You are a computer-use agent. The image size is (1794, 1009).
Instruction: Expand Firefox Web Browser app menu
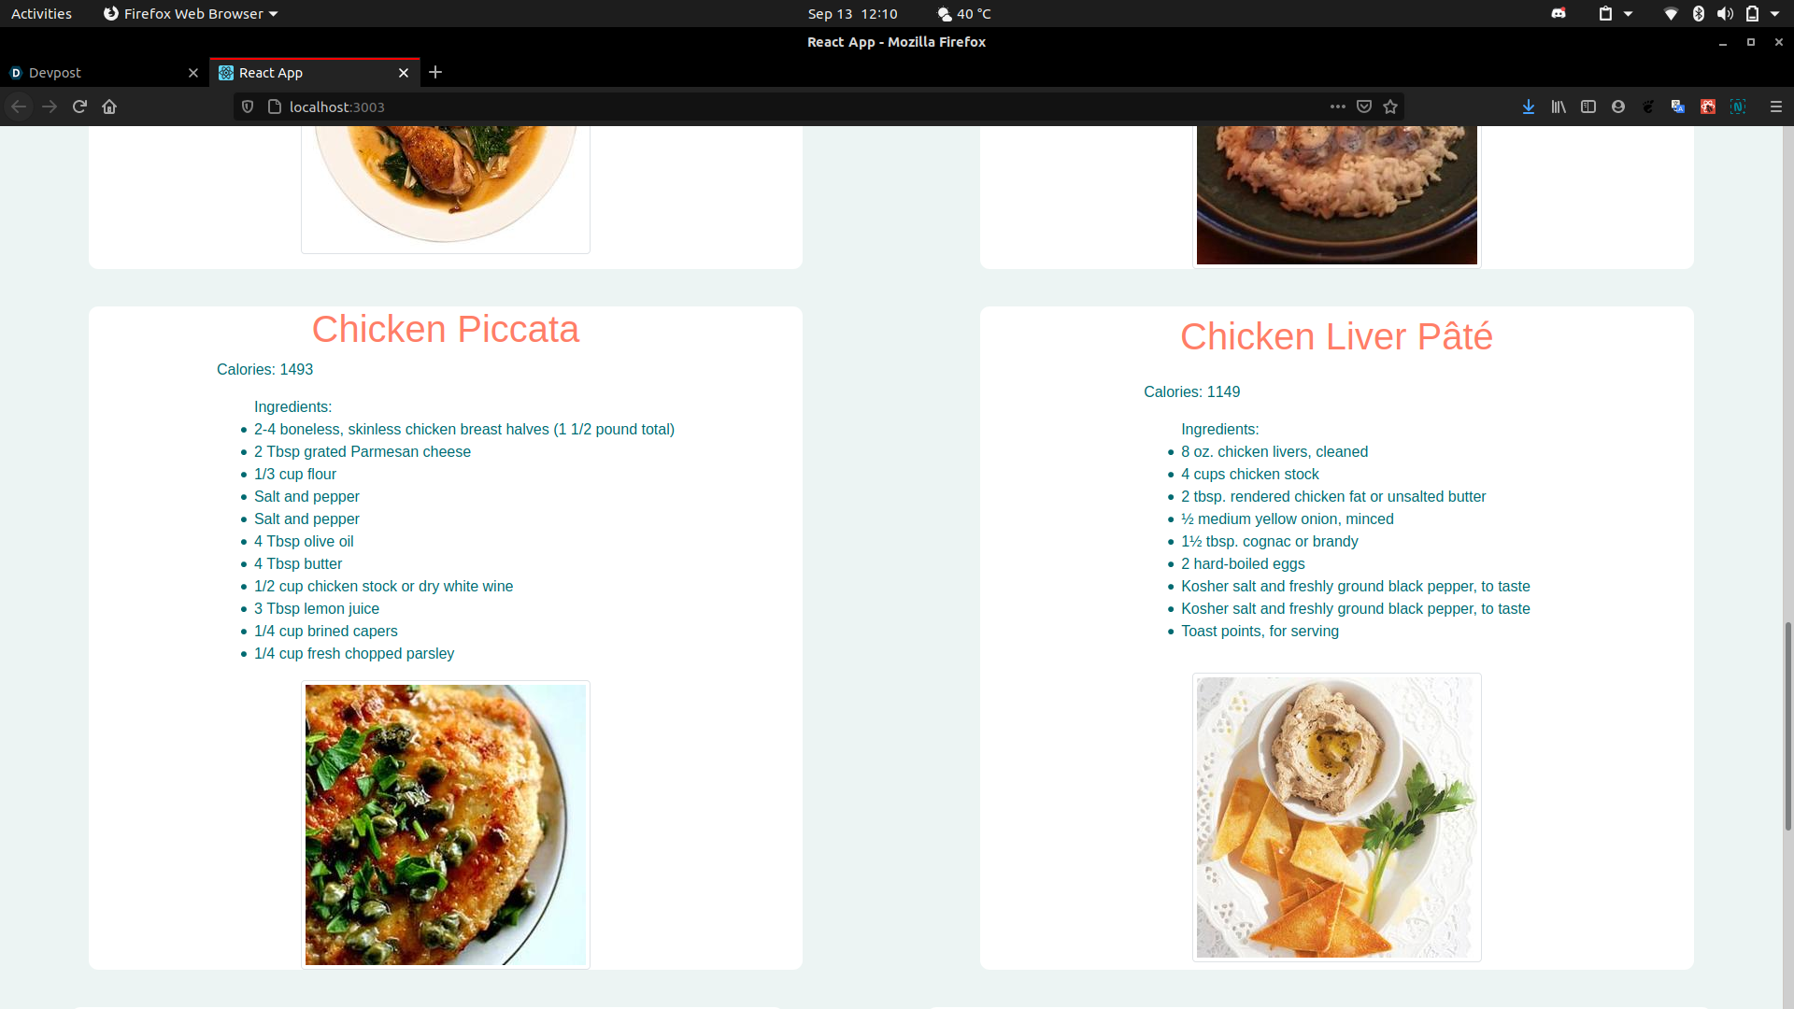coord(191,14)
